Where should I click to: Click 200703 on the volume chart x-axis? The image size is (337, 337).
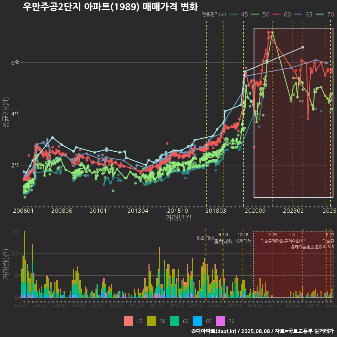point(40,305)
